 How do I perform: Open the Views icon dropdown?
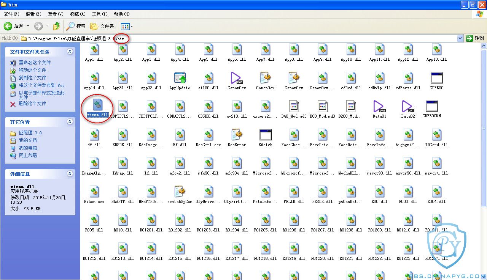click(x=127, y=26)
